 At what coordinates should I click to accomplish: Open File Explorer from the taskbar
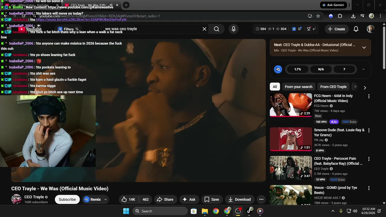tap(205, 211)
